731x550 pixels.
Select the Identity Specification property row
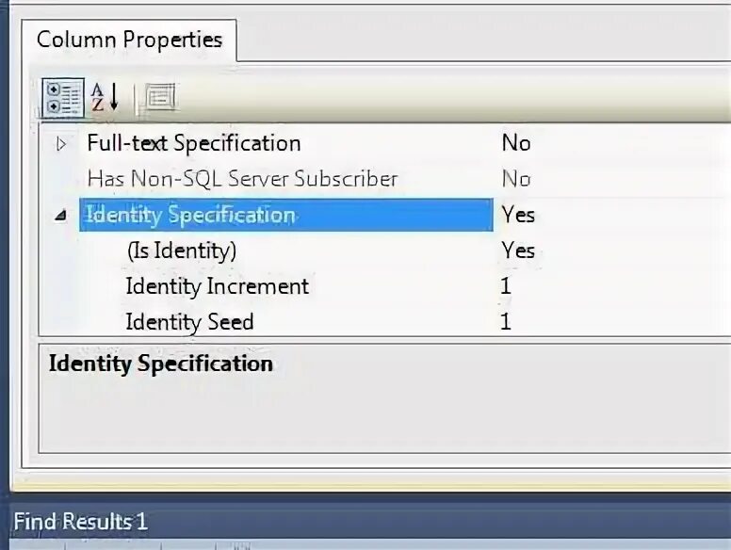pos(190,215)
